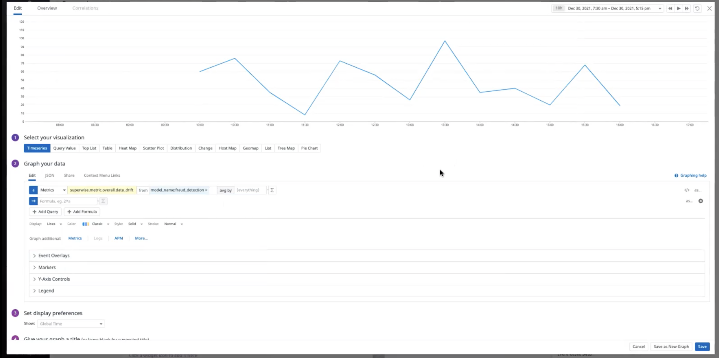Click the Graphing help question icon

click(x=676, y=175)
